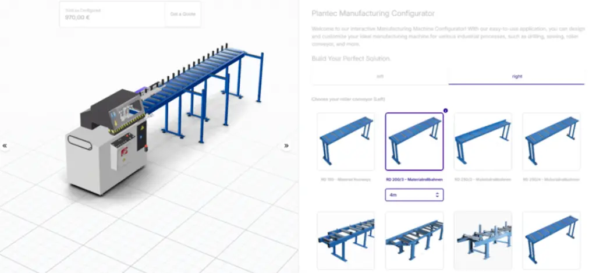The height and width of the screenshot is (273, 596).
Task: Select the RD 250/4 conveyor thumbnail
Action: 551,141
